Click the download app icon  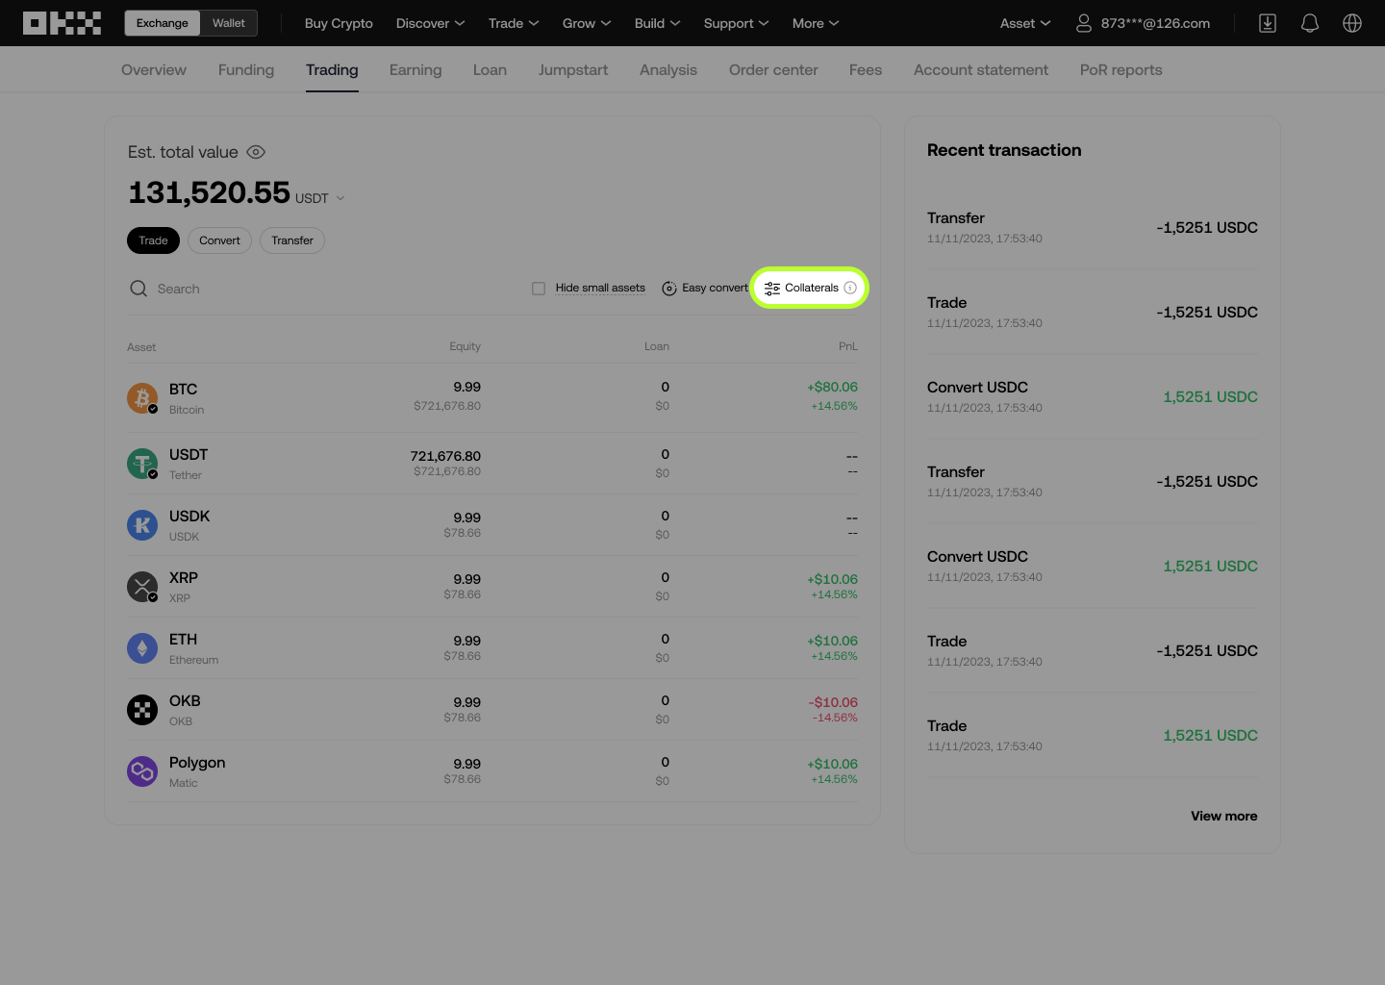coord(1267,23)
